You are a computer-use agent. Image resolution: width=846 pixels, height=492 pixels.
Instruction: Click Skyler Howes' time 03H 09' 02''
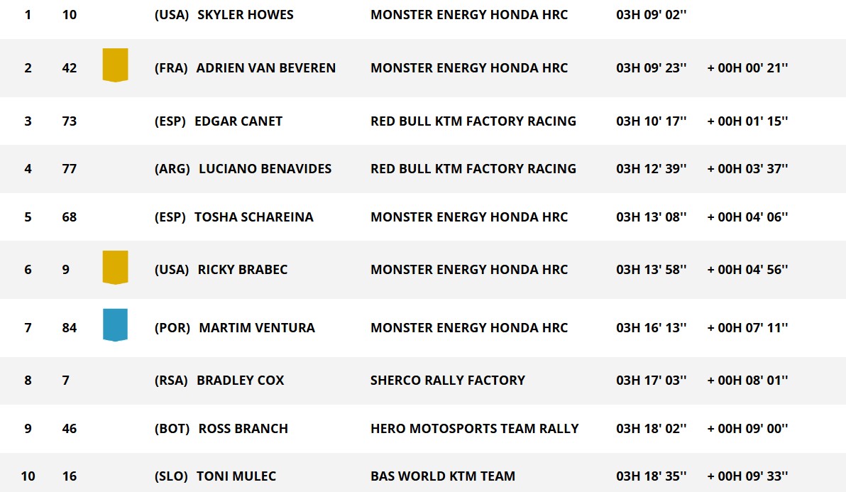(x=651, y=15)
